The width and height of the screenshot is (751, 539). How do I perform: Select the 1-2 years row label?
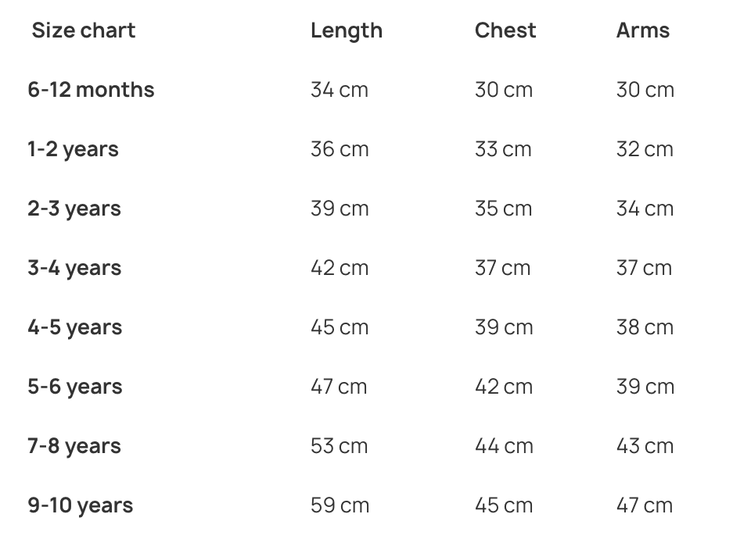73,149
